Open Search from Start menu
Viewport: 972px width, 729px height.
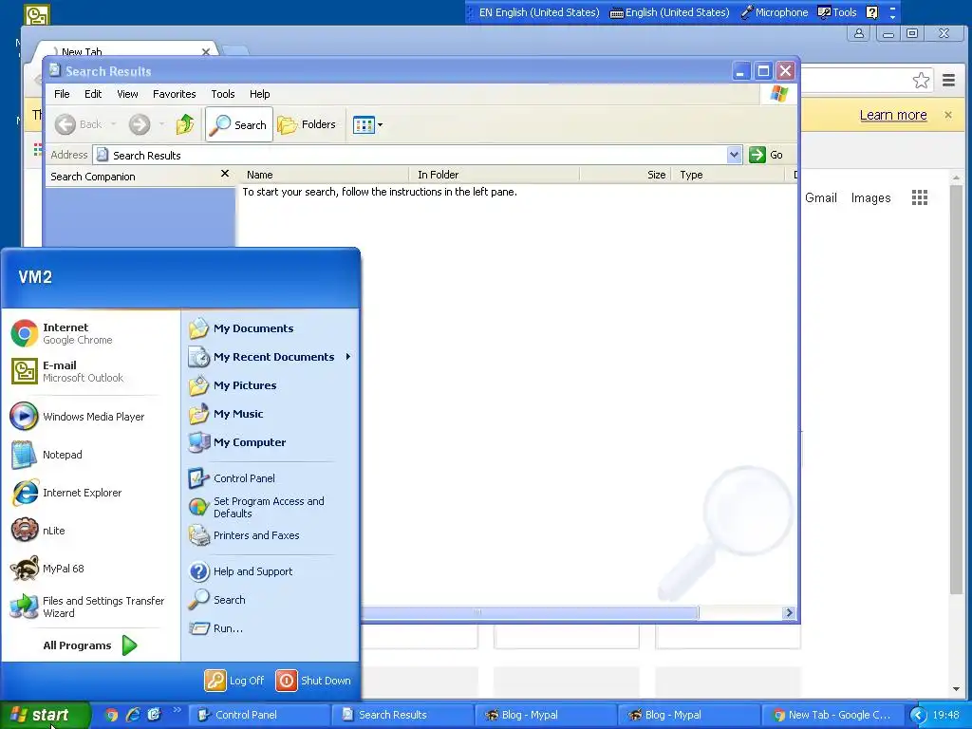[217, 600]
